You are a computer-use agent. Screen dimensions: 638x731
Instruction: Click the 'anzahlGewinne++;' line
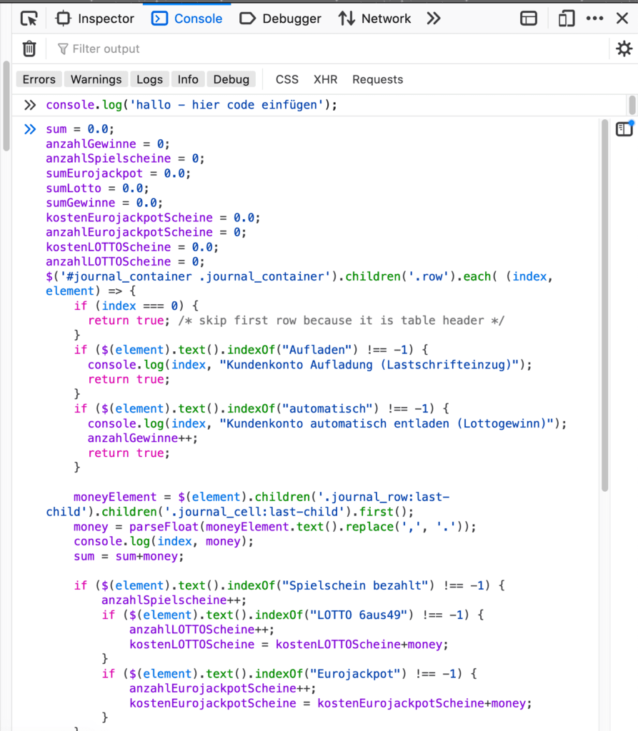pyautogui.click(x=142, y=438)
